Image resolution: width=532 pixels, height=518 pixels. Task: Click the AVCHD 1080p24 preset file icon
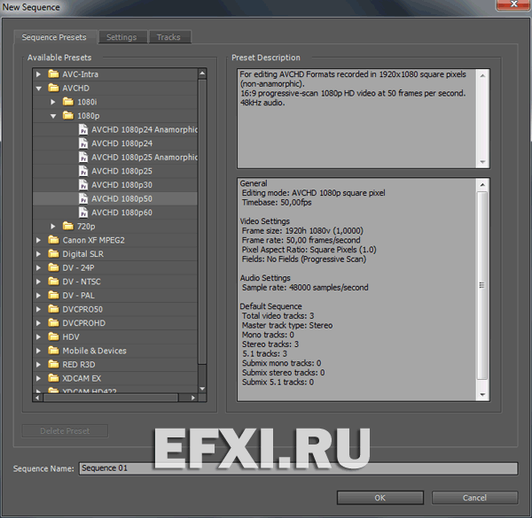coord(83,143)
